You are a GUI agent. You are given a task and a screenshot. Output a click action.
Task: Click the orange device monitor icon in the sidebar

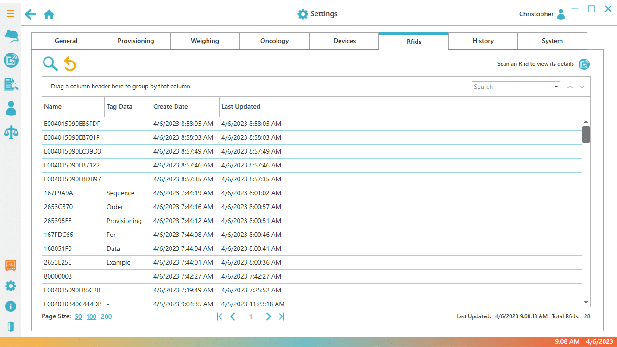(11, 265)
